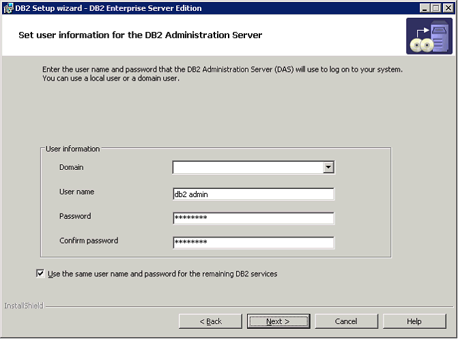The image size is (458, 339).
Task: Minimize the DB2 Setup wizard window
Action: (x=425, y=8)
